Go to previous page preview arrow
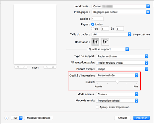 [x=24, y=67]
